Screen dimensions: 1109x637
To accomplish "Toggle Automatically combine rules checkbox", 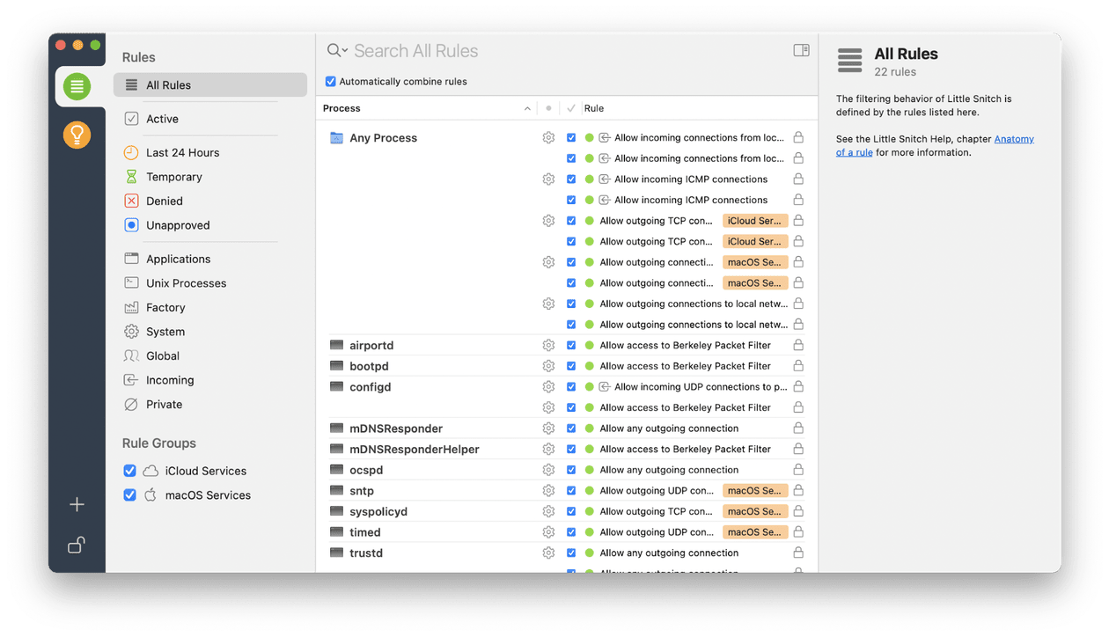I will click(x=331, y=82).
